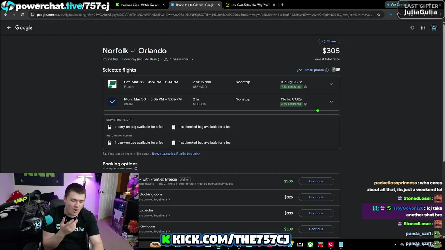Select the Round trip to Orlando tab
This screenshot has height=250, width=445.
tap(195, 5)
